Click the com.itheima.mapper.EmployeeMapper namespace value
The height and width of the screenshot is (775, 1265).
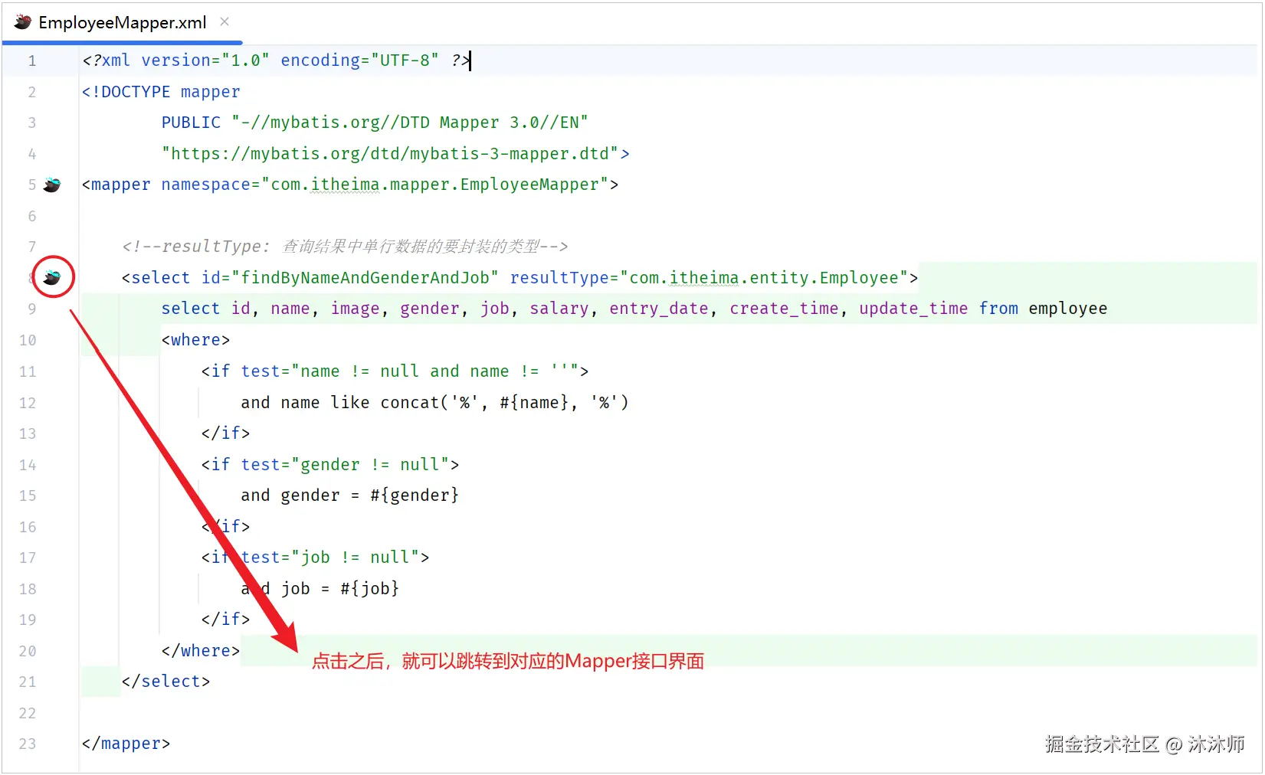(x=435, y=185)
